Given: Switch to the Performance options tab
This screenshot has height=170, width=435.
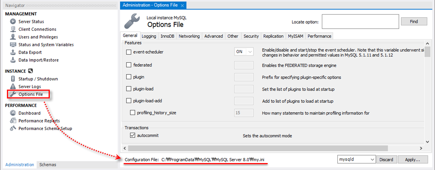Looking at the screenshot, I should pyautogui.click(x=320, y=36).
